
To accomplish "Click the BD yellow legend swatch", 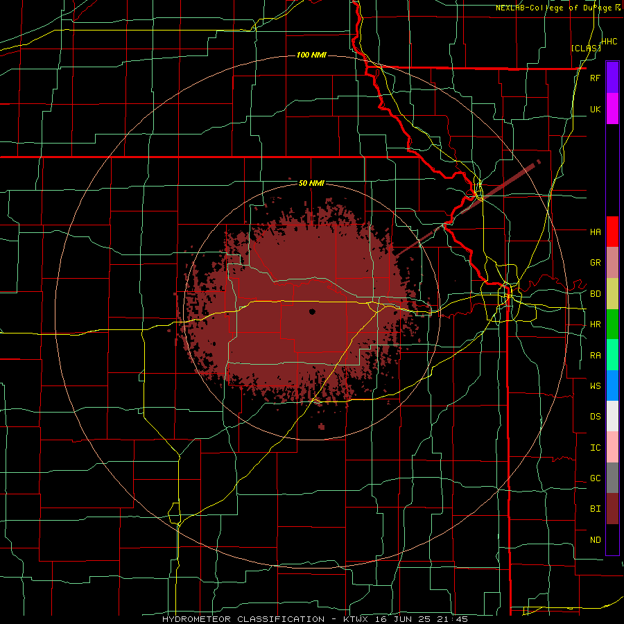I will tap(612, 294).
